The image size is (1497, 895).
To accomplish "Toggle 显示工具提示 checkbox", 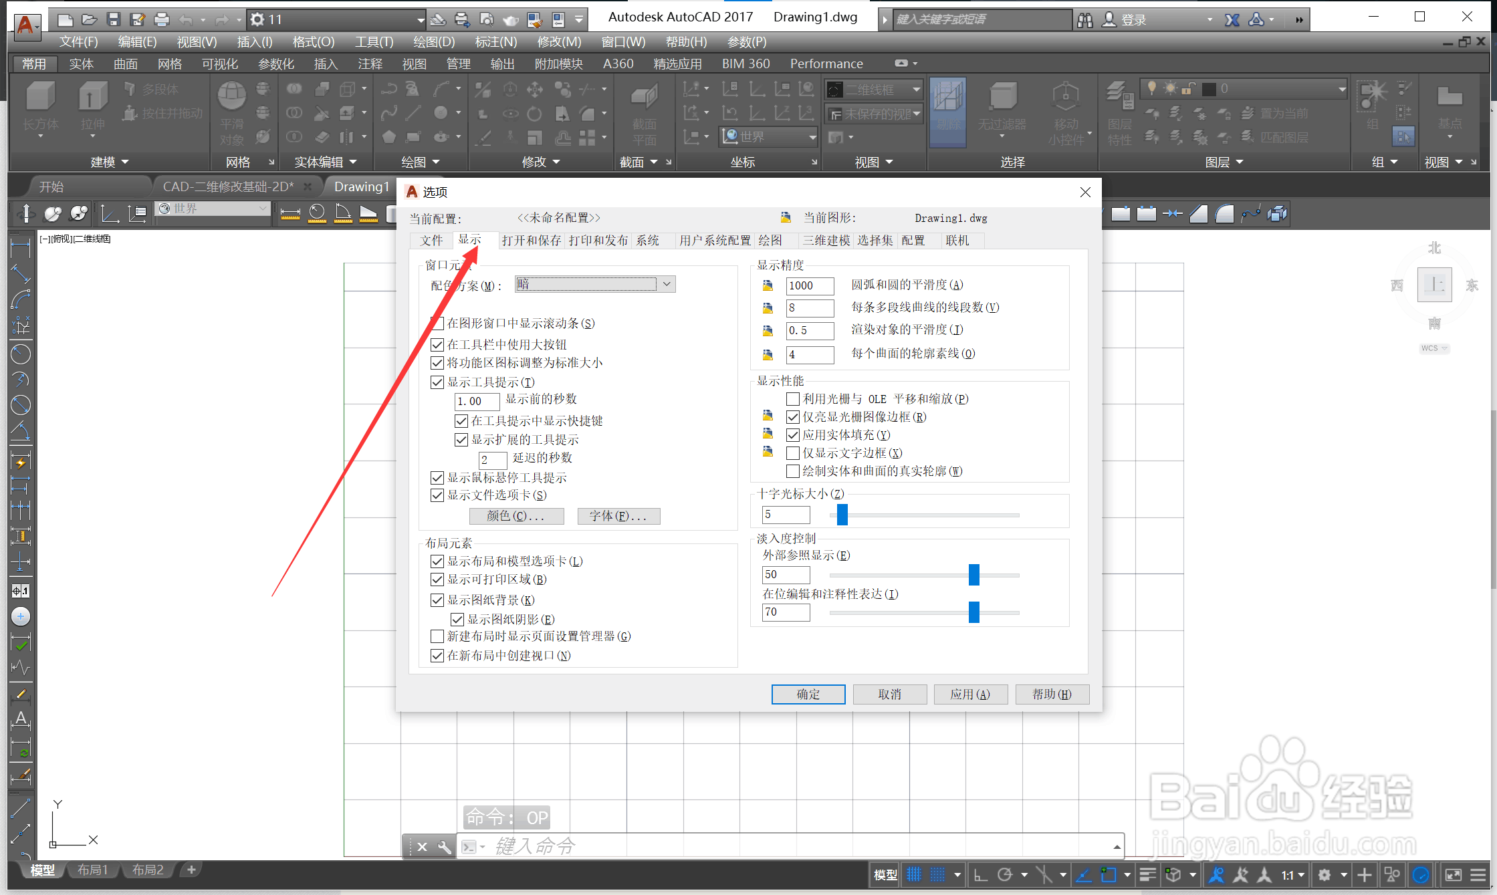I will tap(437, 382).
